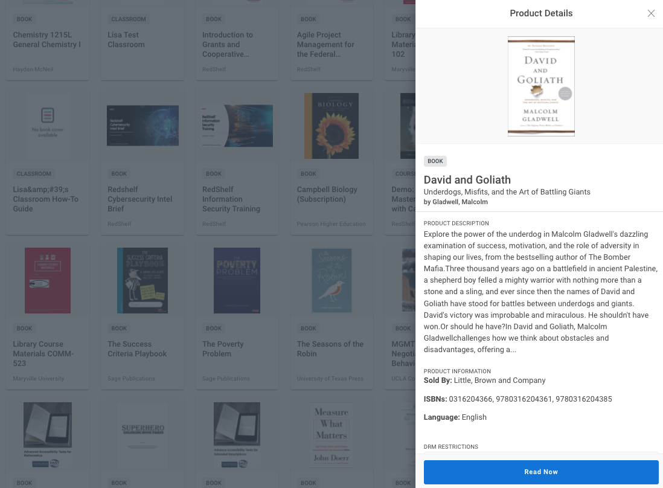Click Sage Publications under The Poverty Problem

[x=226, y=379]
